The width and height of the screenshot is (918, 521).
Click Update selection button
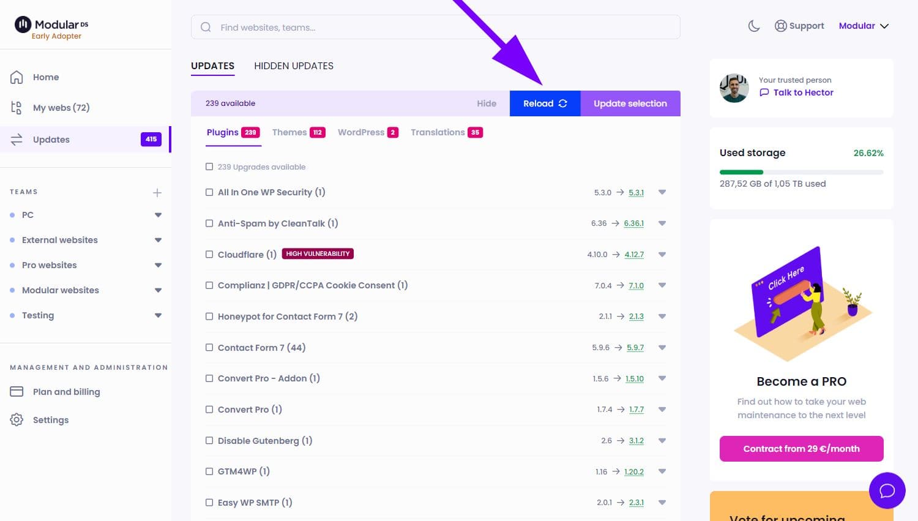tap(630, 103)
